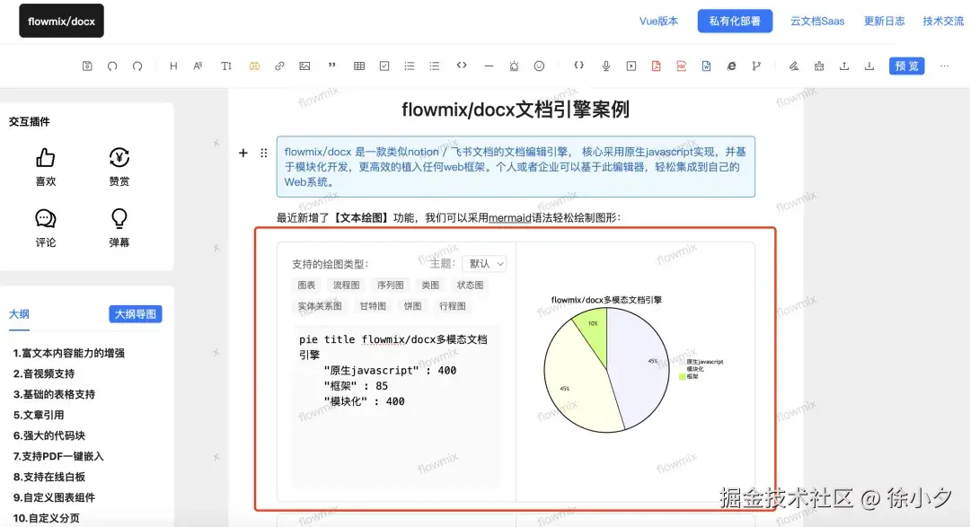The image size is (970, 527).
Task: Click the 私有化部署 button
Action: 735,21
